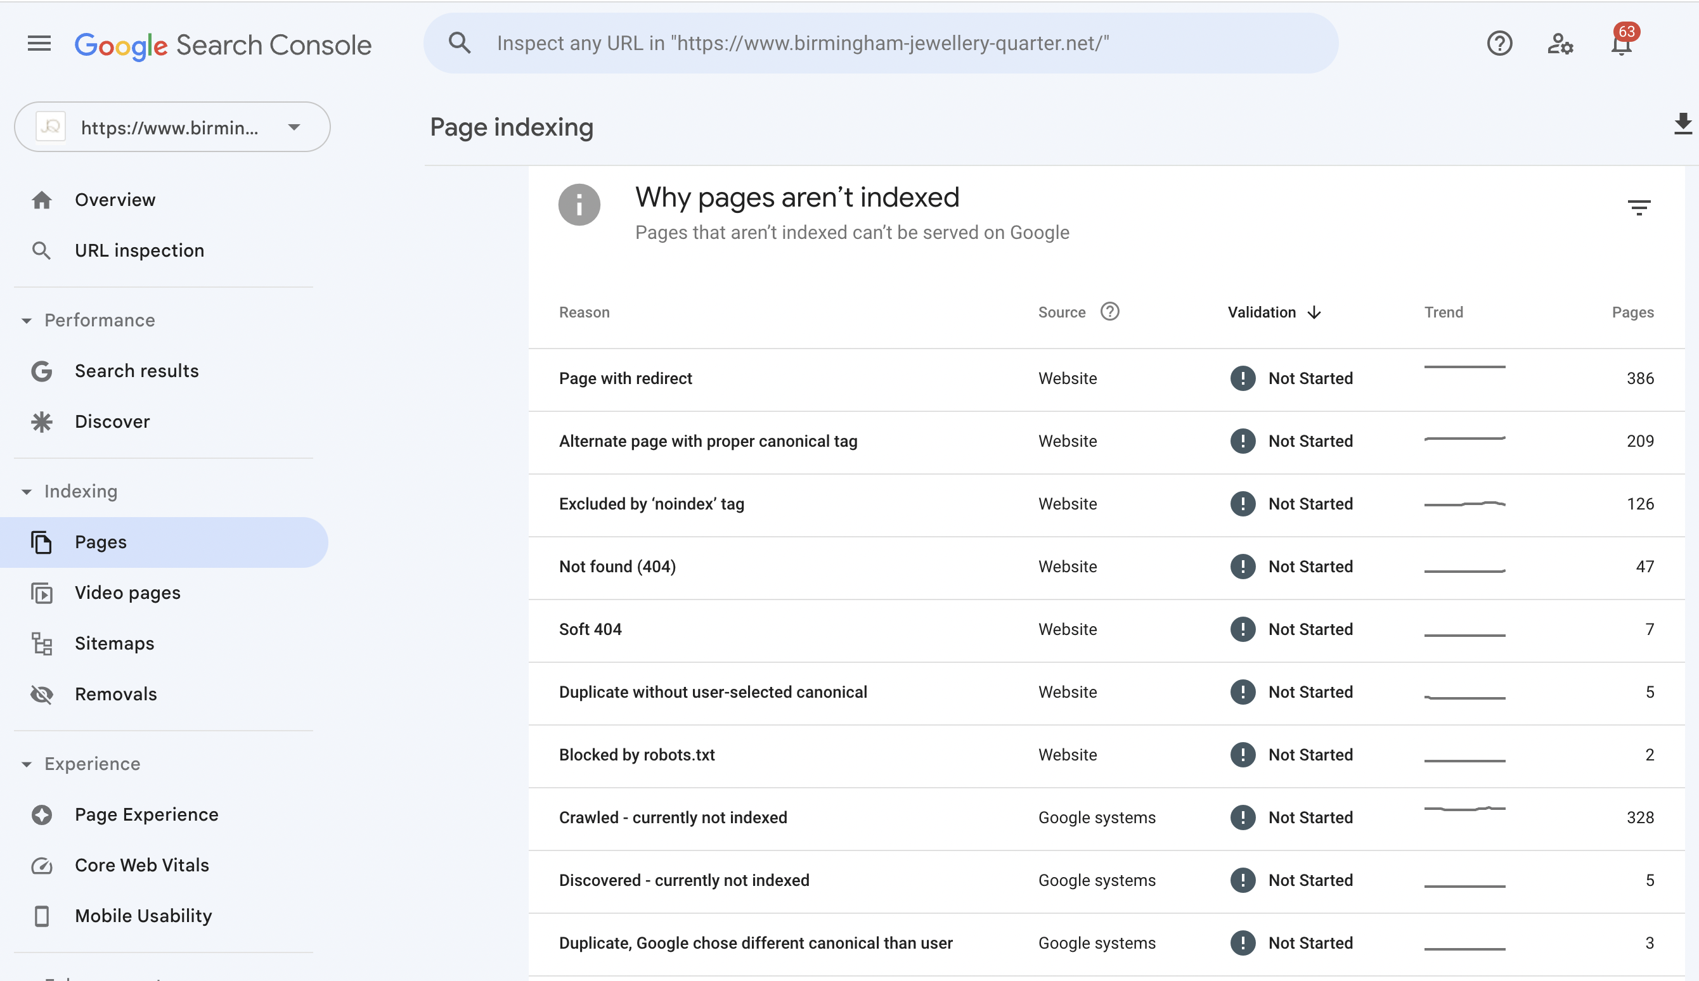This screenshot has height=981, width=1699.
Task: Click the Video pages icon
Action: coord(42,593)
